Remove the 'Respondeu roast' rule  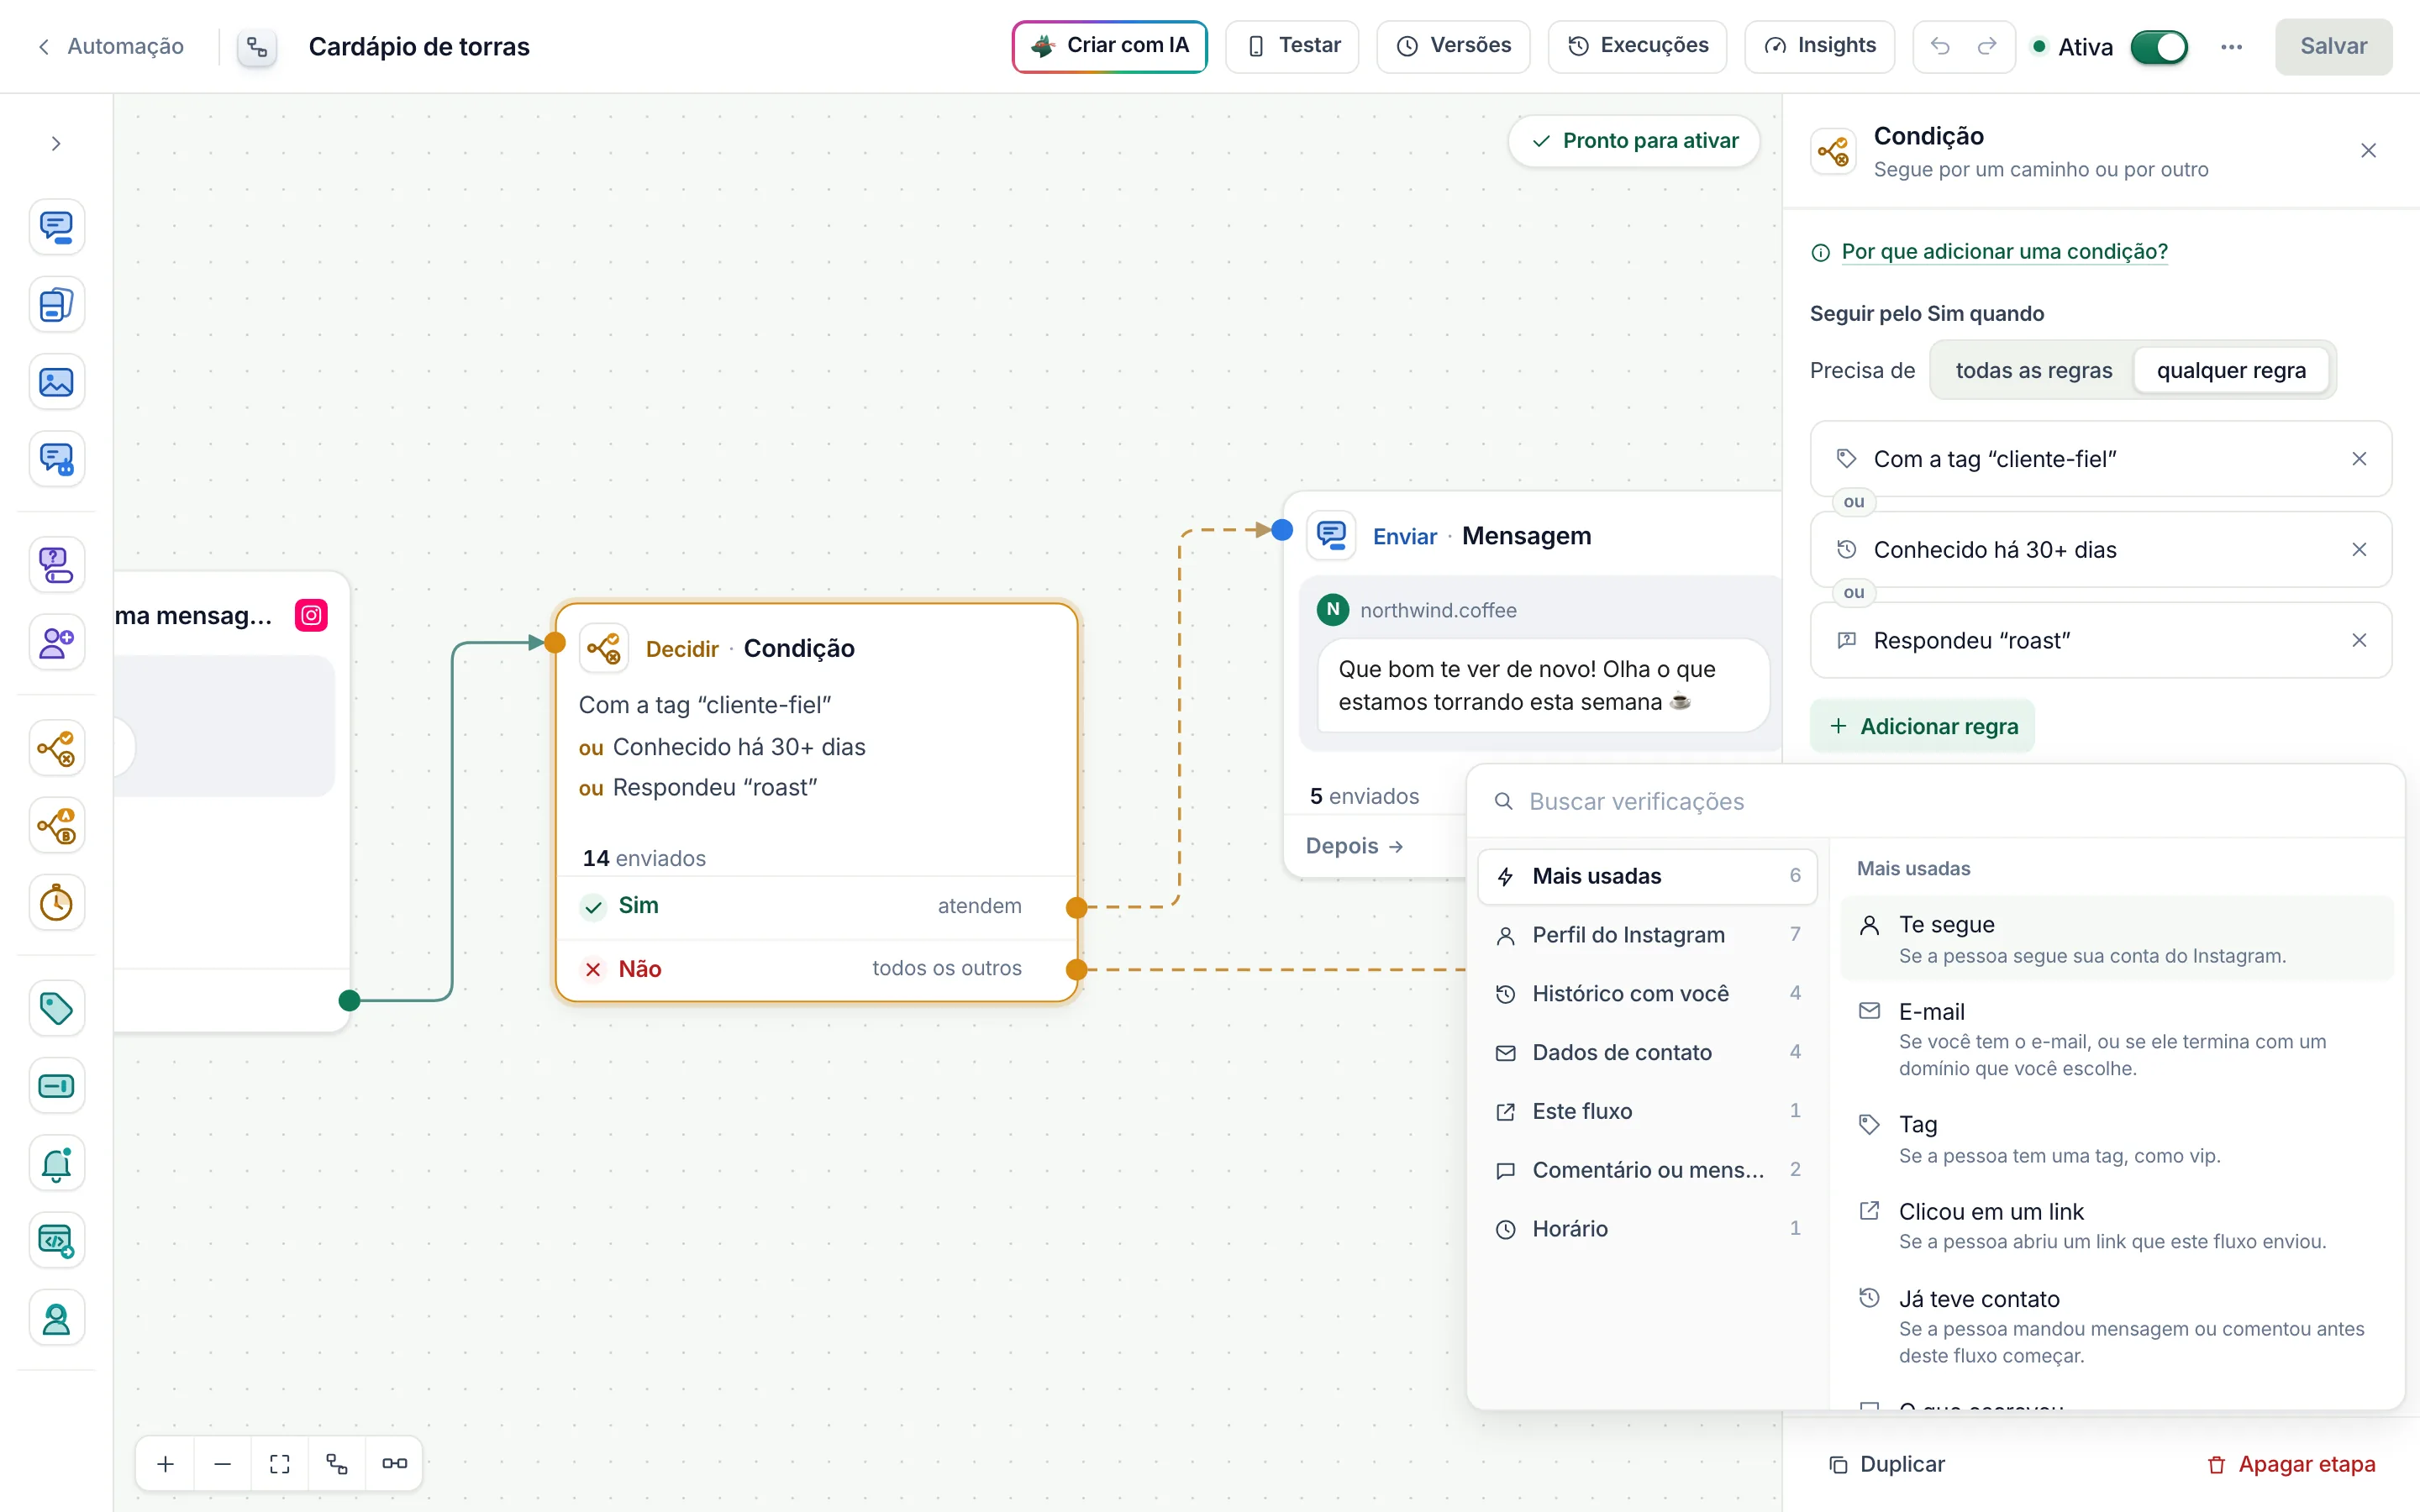pyautogui.click(x=2359, y=640)
